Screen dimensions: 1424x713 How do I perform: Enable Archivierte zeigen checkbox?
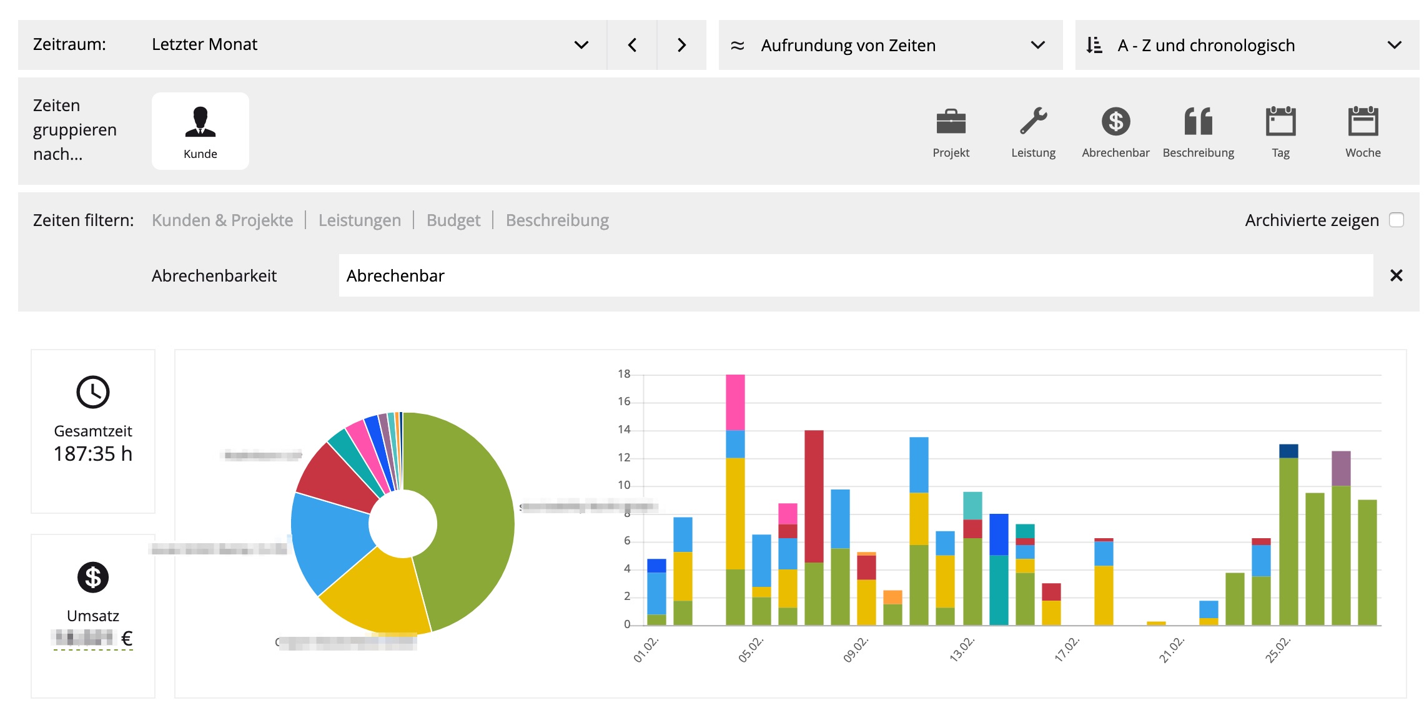pyautogui.click(x=1397, y=220)
